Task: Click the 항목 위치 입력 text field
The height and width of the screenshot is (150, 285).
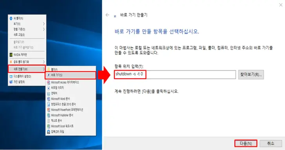Action: [x=175, y=74]
